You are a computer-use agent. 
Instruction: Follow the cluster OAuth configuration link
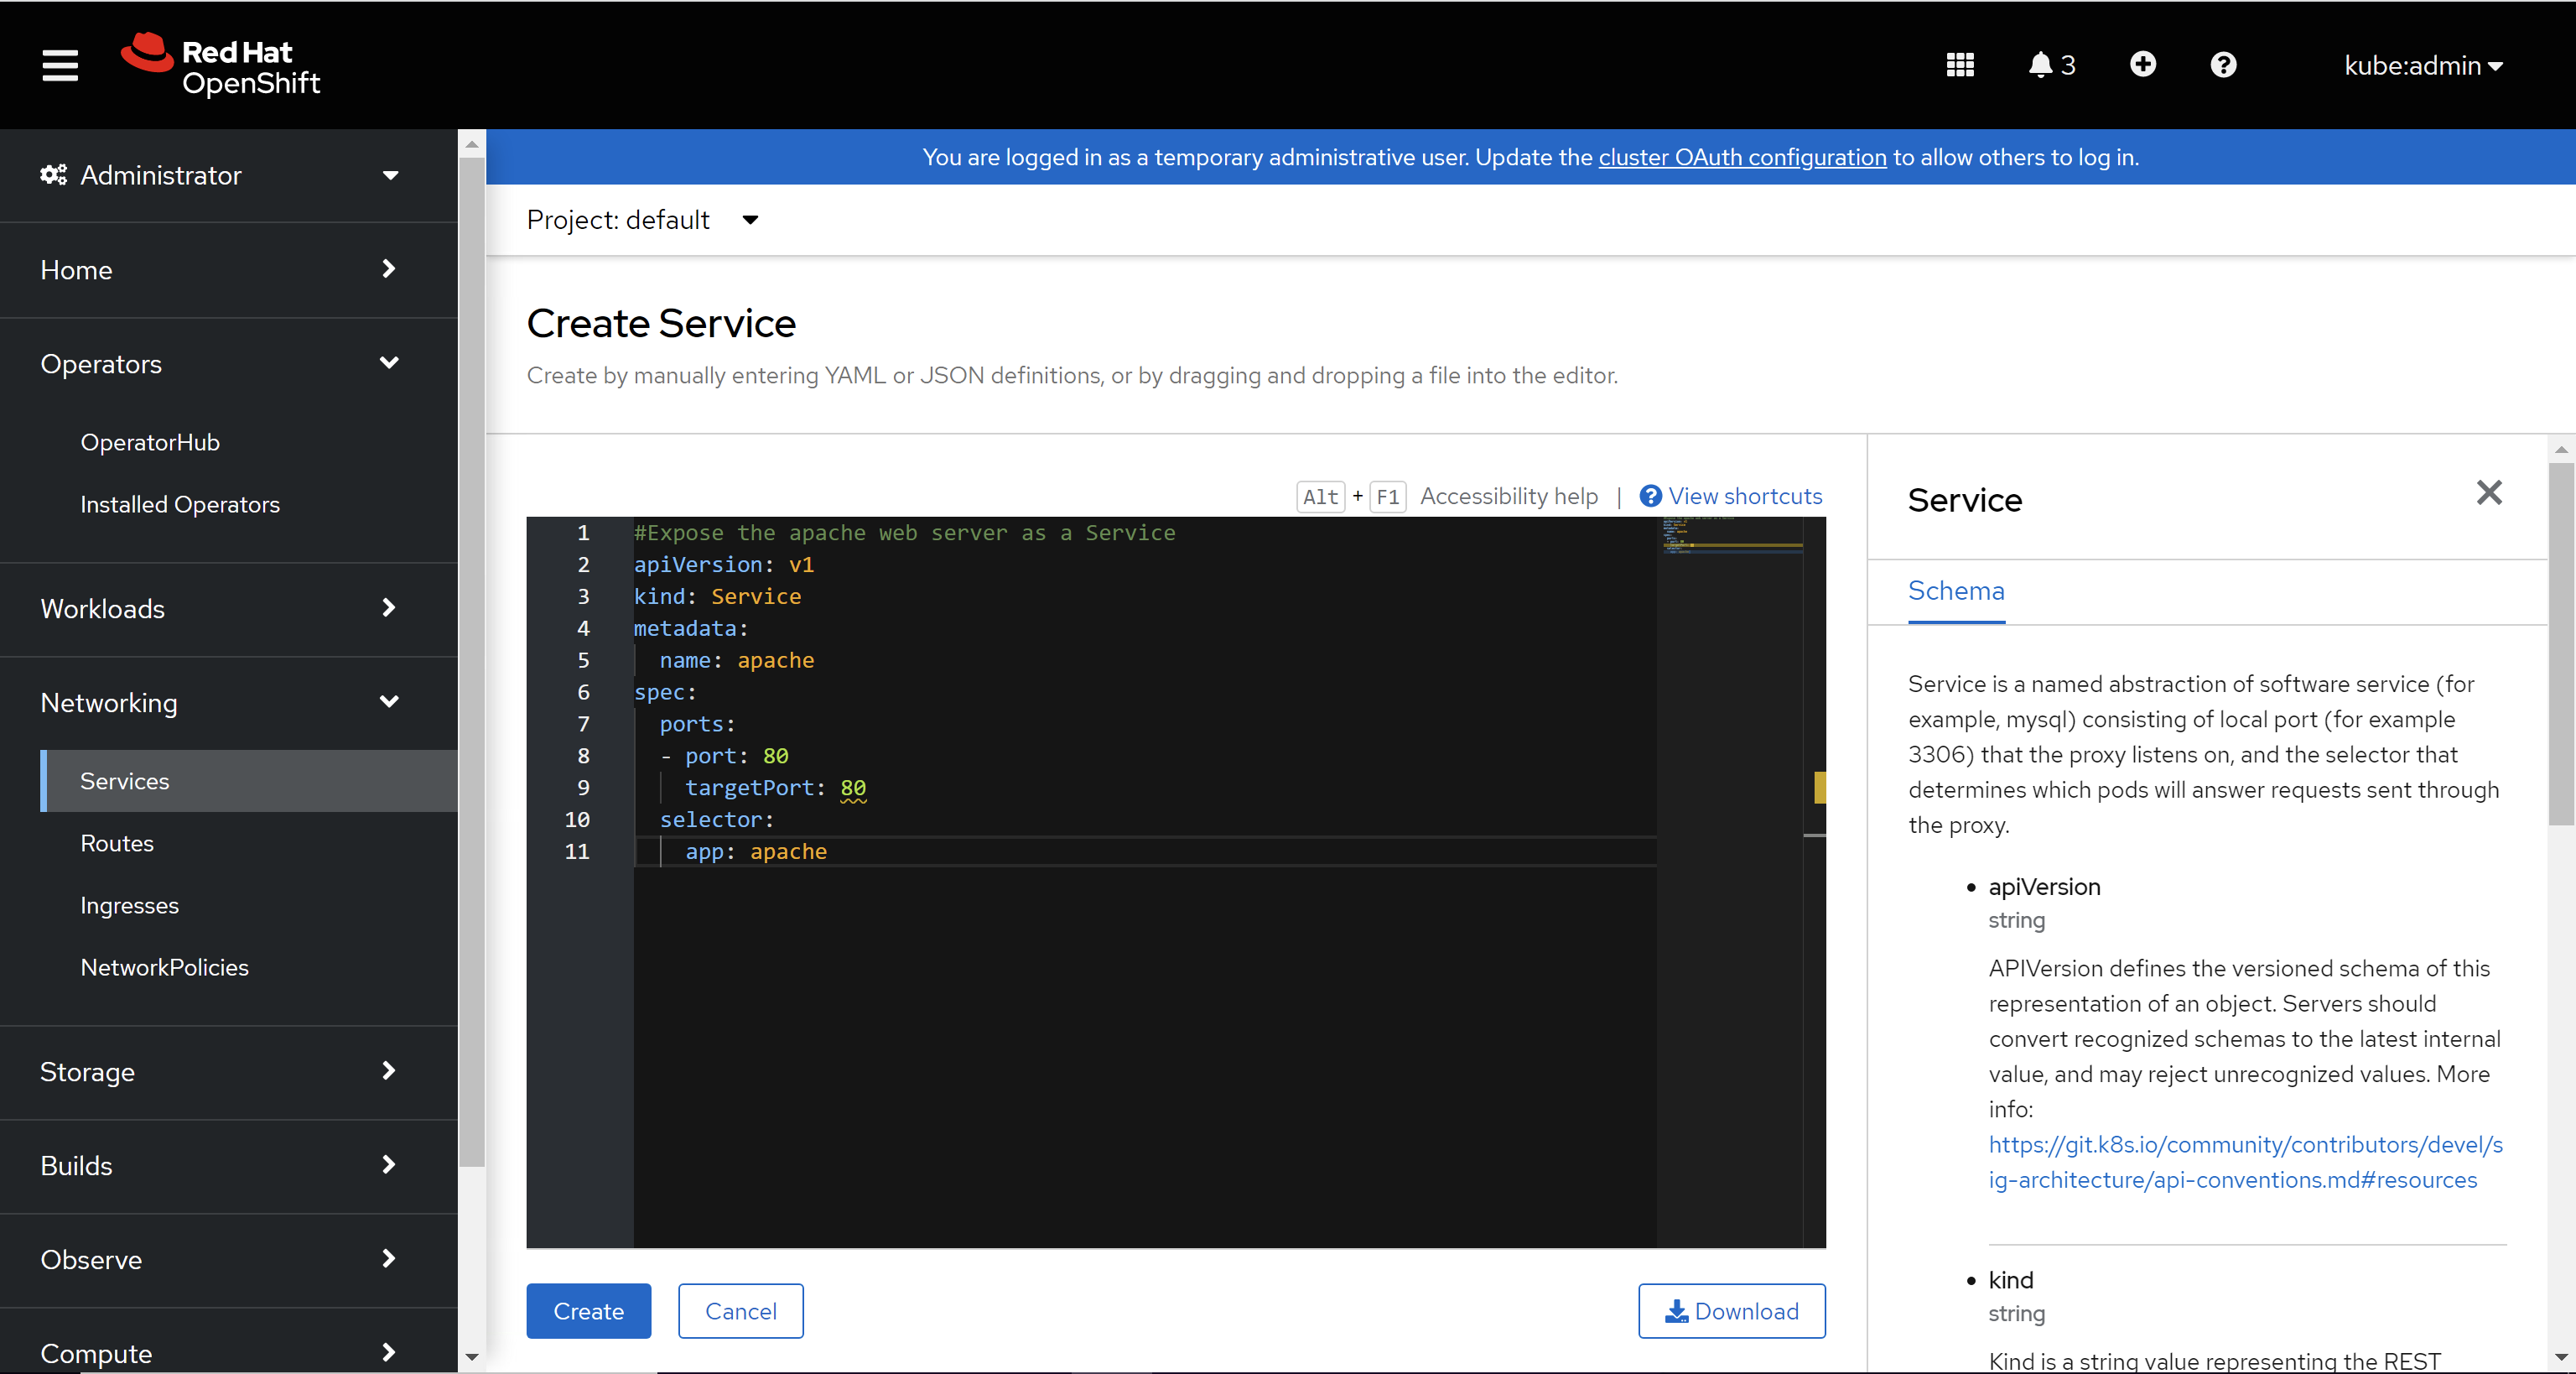[x=1742, y=157]
